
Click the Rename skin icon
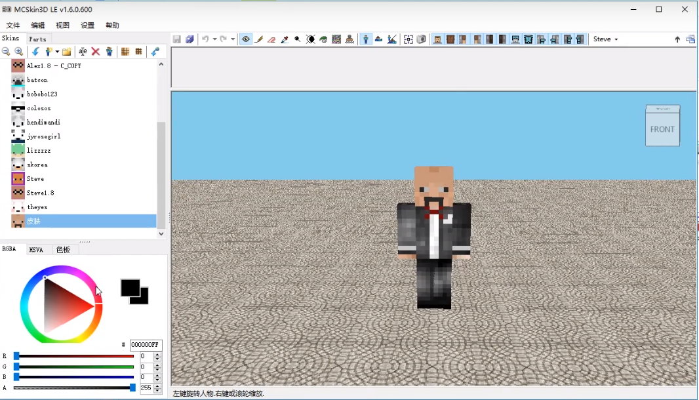coord(83,52)
